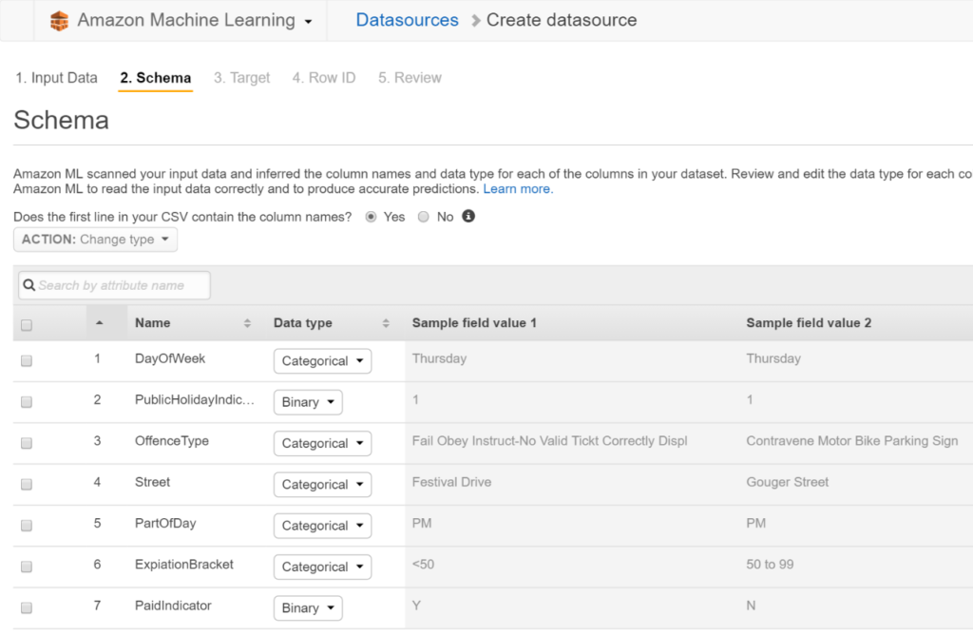Click the magnifier icon in the search box
This screenshot has width=973, height=635.
(31, 285)
